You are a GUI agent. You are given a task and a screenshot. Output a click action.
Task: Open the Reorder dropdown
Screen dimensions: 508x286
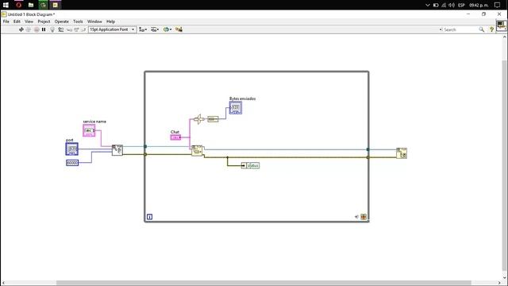[167, 29]
